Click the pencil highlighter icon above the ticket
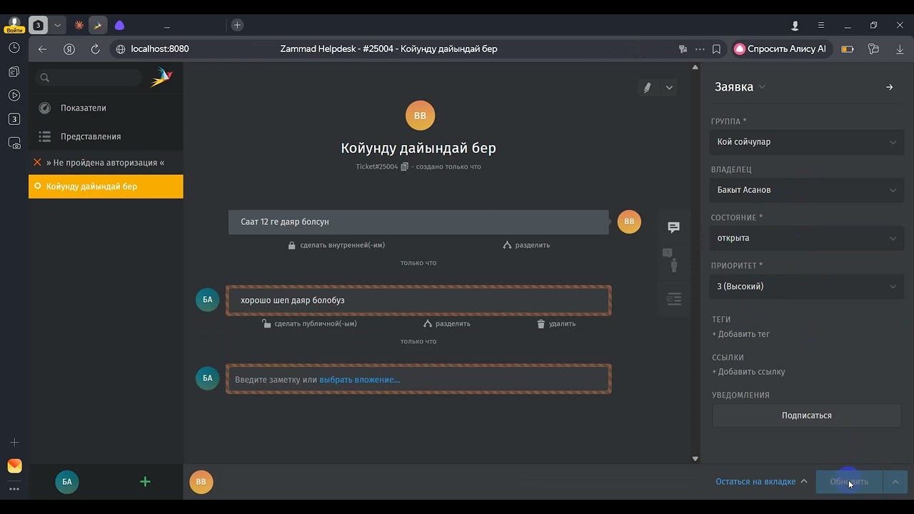Viewport: 914px width, 514px height. 647,87
